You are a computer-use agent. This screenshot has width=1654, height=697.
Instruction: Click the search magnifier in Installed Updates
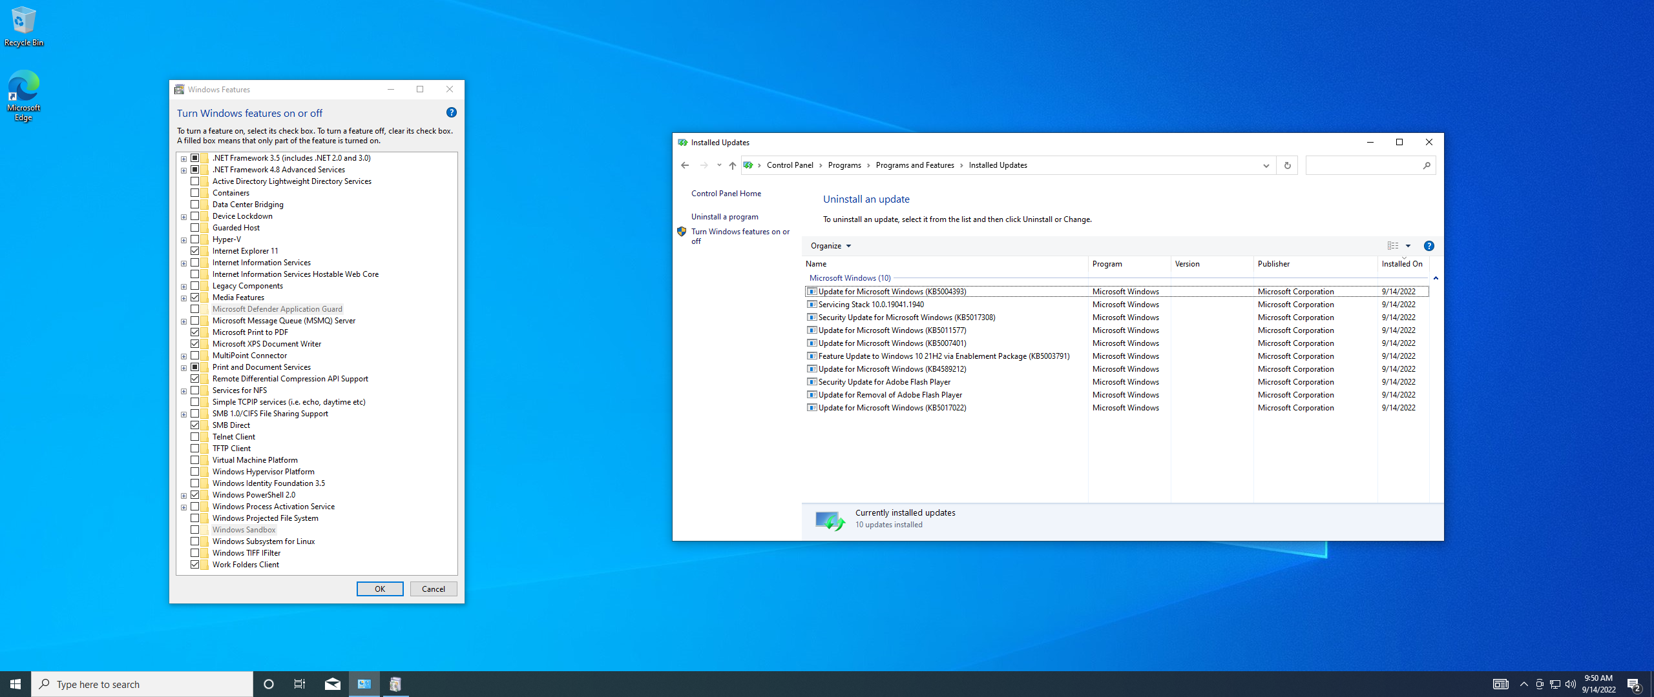click(1427, 165)
